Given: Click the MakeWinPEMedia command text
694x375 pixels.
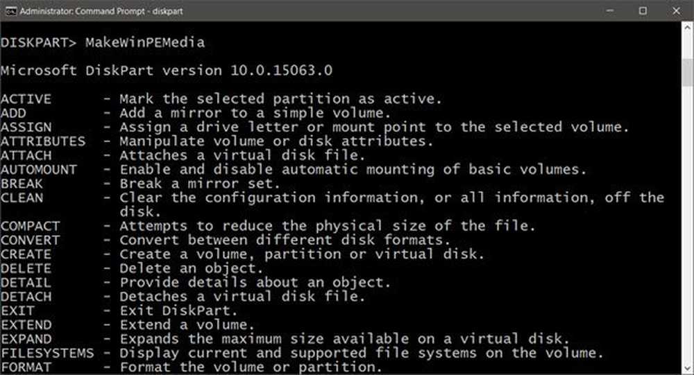Looking at the screenshot, I should [x=145, y=42].
